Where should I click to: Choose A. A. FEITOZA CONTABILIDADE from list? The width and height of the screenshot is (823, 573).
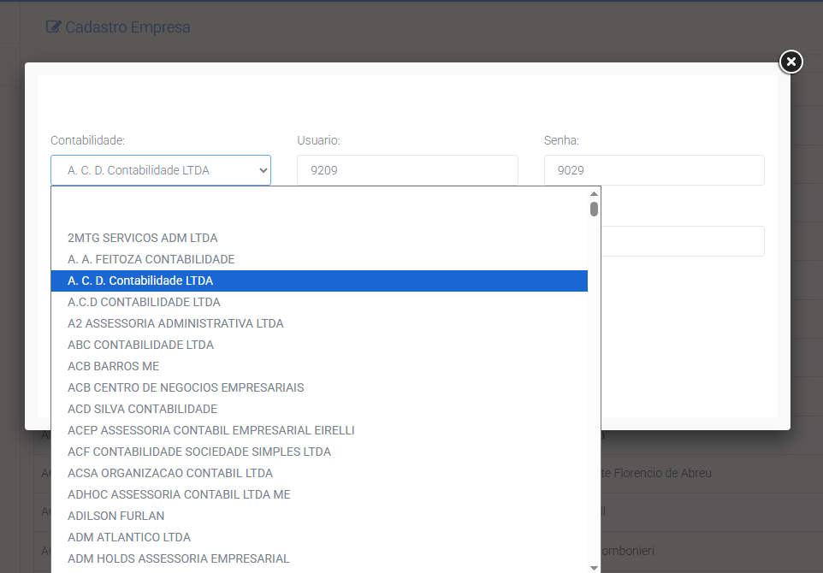tap(151, 259)
